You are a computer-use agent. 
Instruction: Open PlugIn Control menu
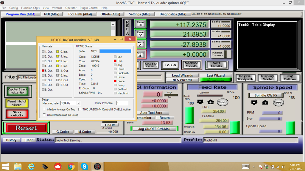tap(89, 8)
